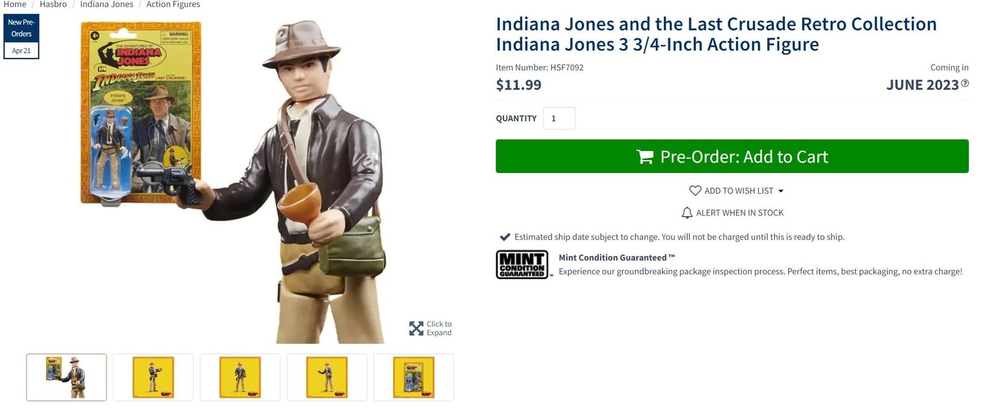
Task: Open the Action Figures breadcrumb category
Action: pos(173,4)
